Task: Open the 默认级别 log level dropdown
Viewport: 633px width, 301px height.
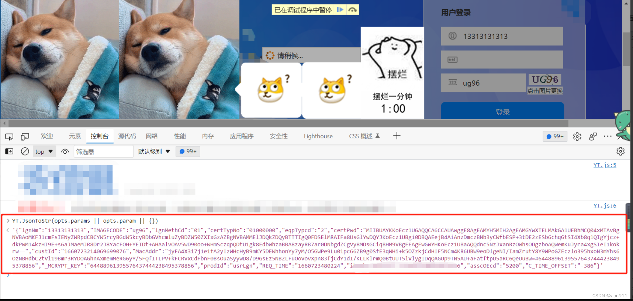Action: pos(154,151)
